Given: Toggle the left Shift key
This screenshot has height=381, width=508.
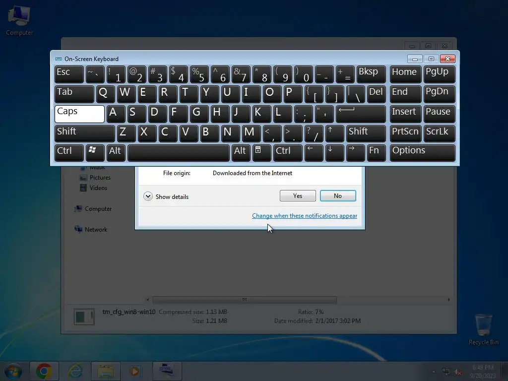Looking at the screenshot, I should (84, 133).
